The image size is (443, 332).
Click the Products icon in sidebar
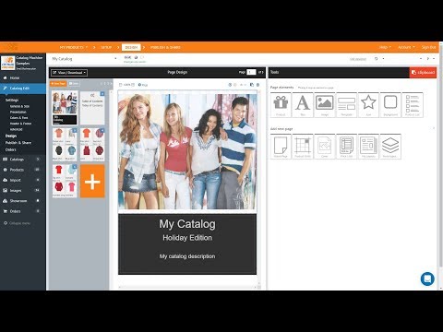pyautogui.click(x=5, y=170)
